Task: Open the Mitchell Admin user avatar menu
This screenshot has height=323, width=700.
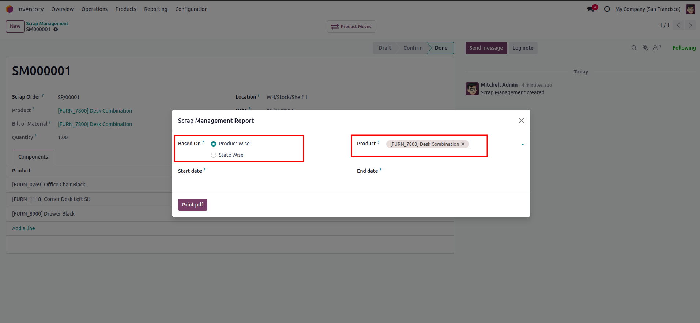Action: point(690,9)
